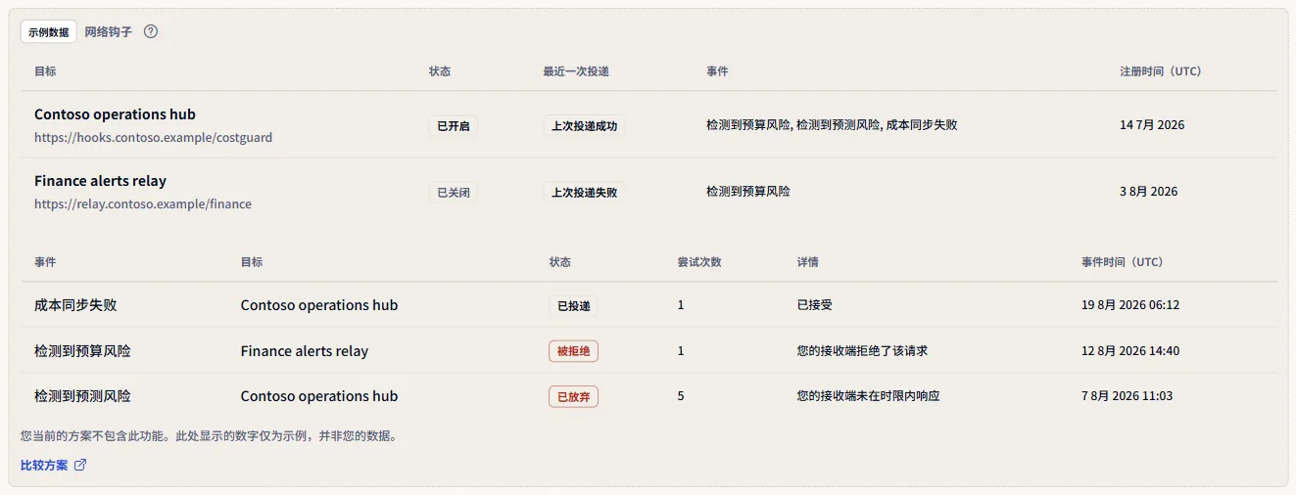1296x495 pixels.
Task: Click the 已关闭 status badge
Action: click(x=454, y=192)
